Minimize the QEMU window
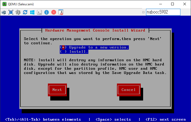191x122 pixels. click(161, 4)
